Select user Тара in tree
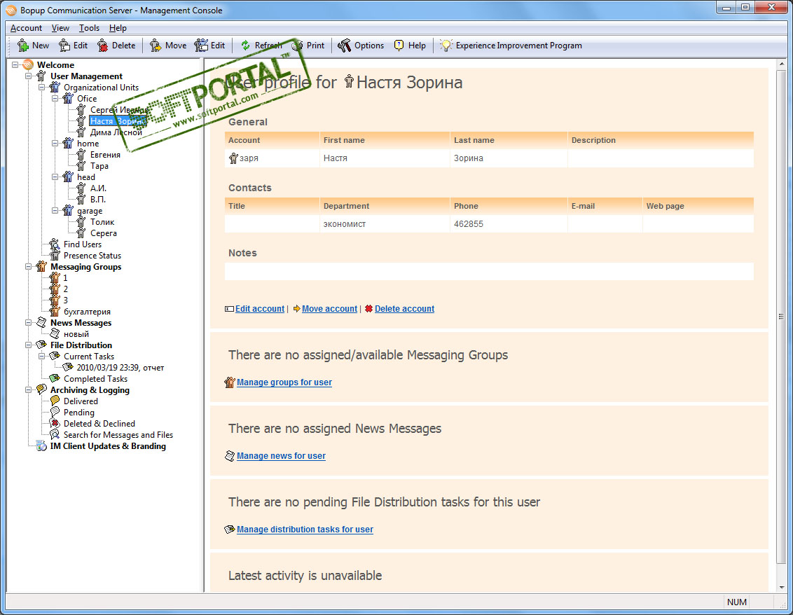The image size is (793, 615). tap(99, 166)
